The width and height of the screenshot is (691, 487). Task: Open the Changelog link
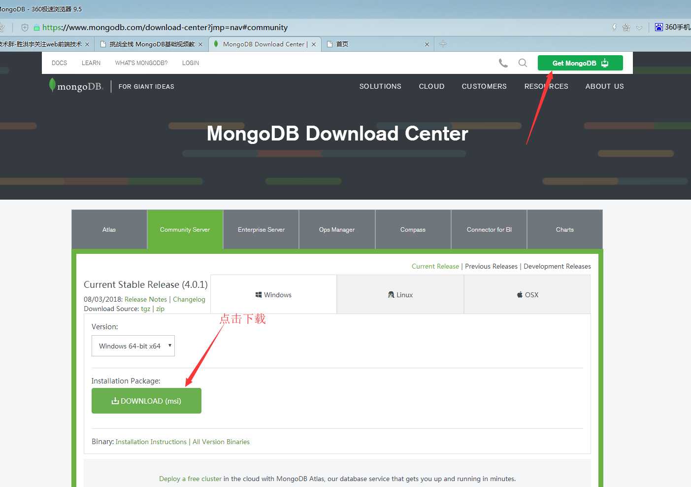pos(189,299)
